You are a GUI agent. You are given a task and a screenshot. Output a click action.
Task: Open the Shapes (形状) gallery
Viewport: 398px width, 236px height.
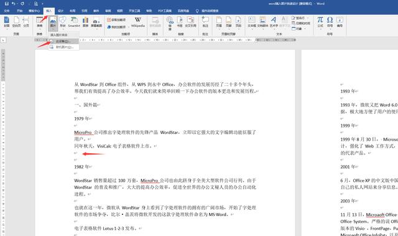point(63,22)
